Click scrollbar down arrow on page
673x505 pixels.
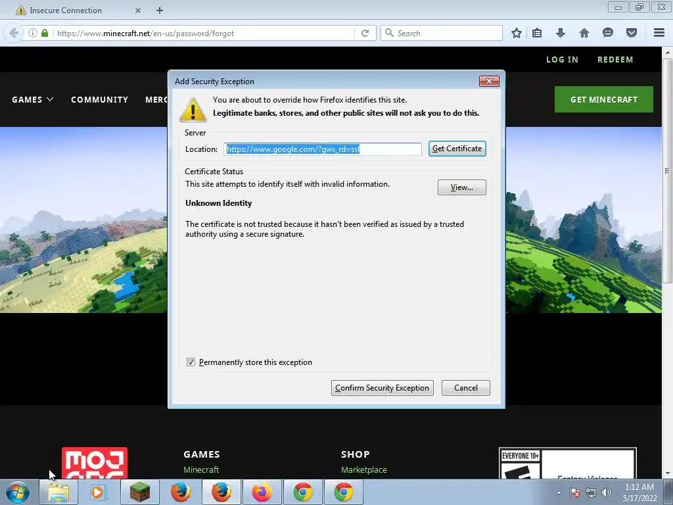click(667, 473)
